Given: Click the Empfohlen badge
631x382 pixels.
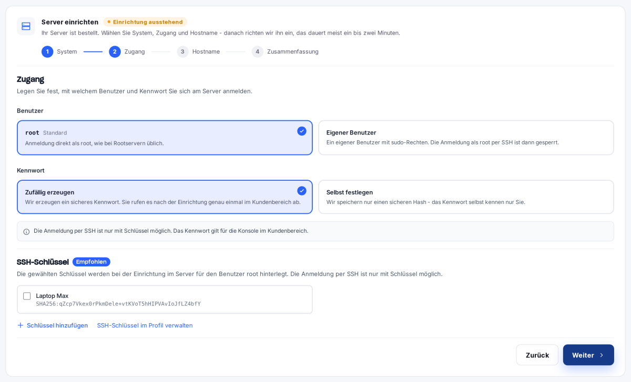Looking at the screenshot, I should (x=91, y=262).
